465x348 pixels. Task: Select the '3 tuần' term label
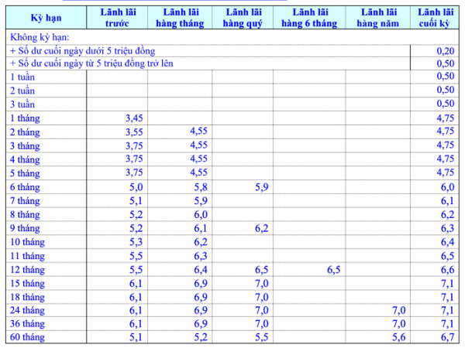pos(22,104)
